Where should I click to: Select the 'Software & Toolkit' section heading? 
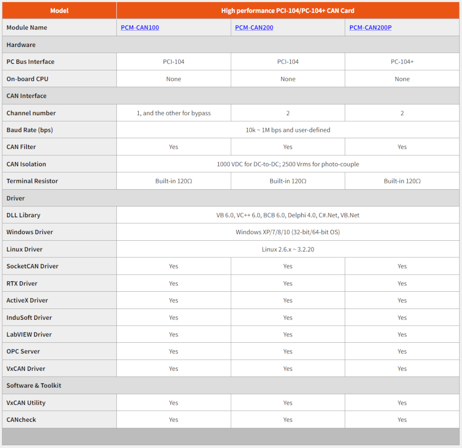34,386
